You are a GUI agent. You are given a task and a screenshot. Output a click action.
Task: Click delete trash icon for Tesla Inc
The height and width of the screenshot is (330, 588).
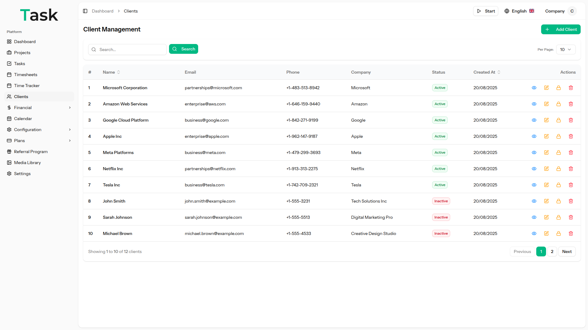571,185
